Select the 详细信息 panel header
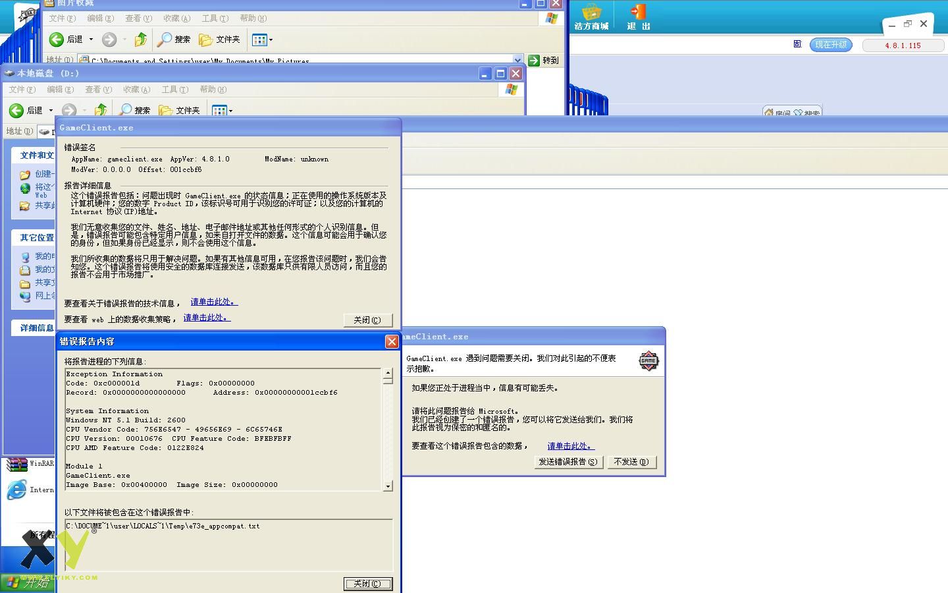The width and height of the screenshot is (948, 593). click(x=34, y=328)
